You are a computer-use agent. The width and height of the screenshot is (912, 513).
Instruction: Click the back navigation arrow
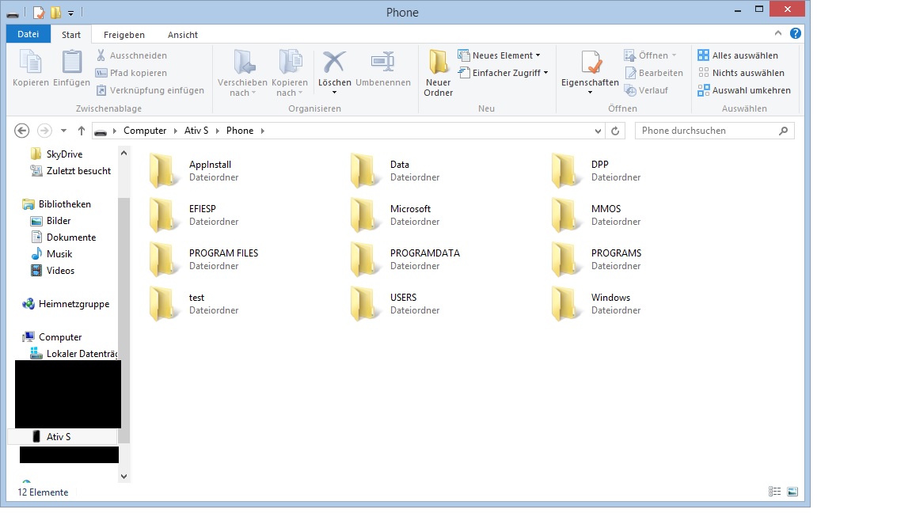pos(21,131)
